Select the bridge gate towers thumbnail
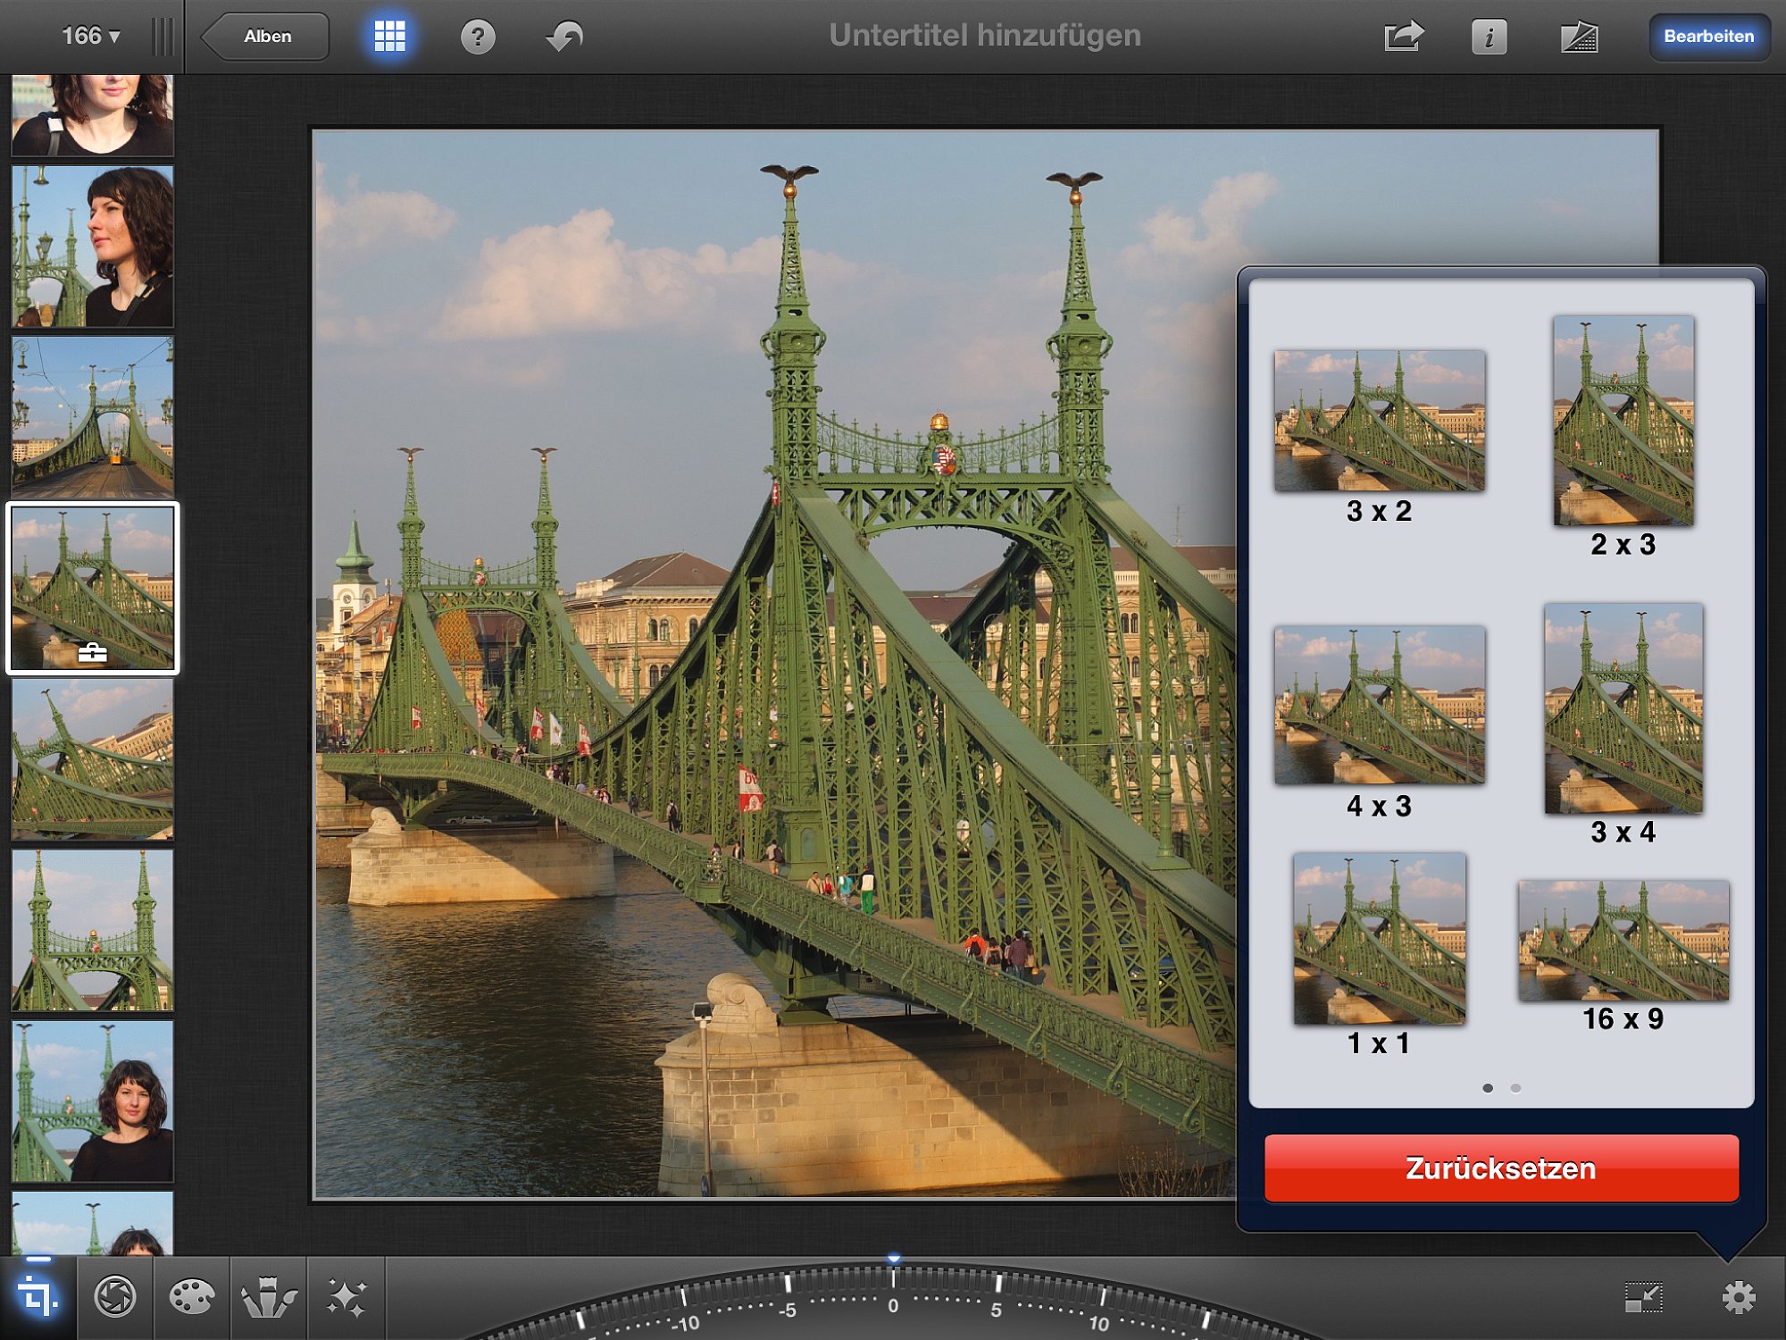Image resolution: width=1786 pixels, height=1340 pixels. 93,930
